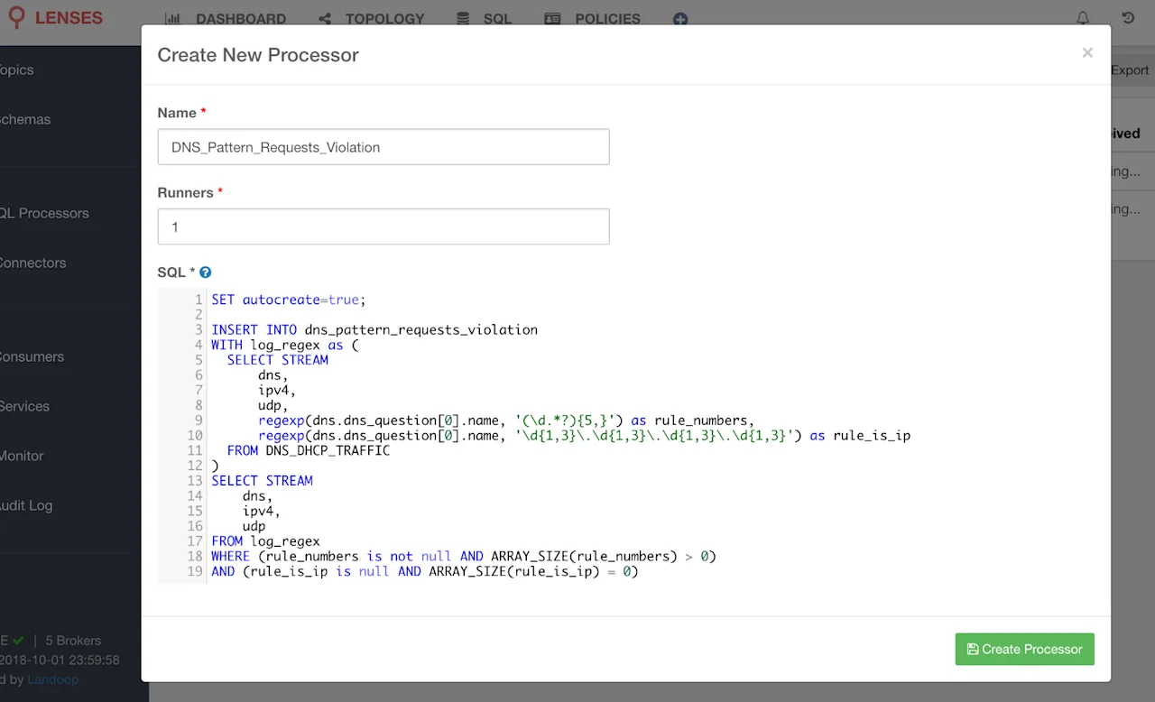Open the Topology tab in the top navigation
This screenshot has height=702, width=1155.
[x=372, y=18]
